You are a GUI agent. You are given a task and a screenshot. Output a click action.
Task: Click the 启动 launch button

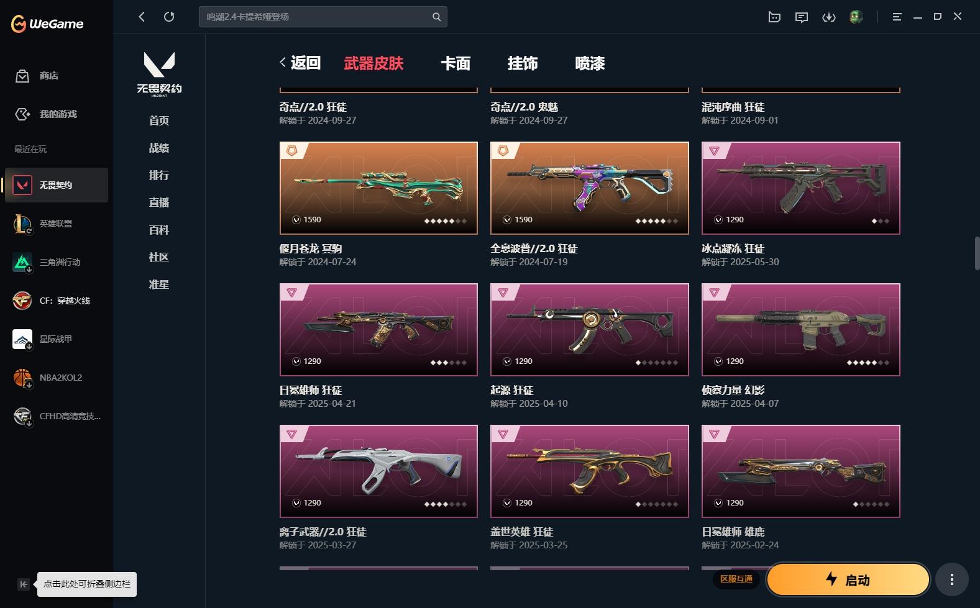(848, 580)
